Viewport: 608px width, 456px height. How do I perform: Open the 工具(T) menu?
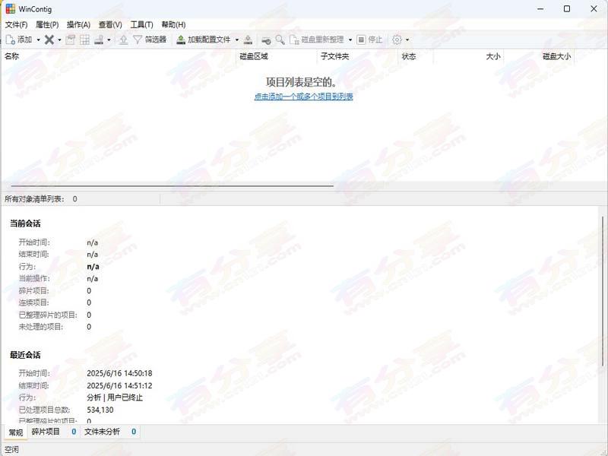141,24
